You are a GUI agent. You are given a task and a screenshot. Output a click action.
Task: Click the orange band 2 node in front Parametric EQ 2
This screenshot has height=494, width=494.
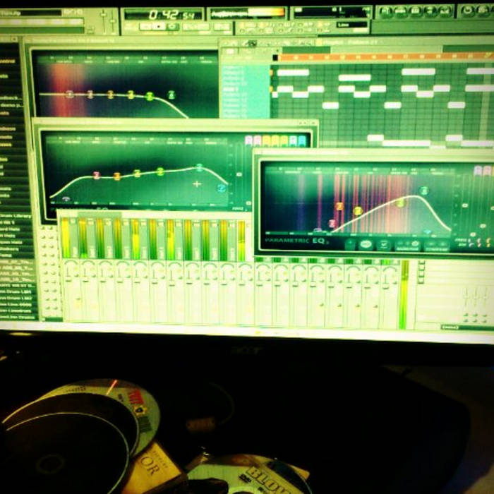coord(339,207)
